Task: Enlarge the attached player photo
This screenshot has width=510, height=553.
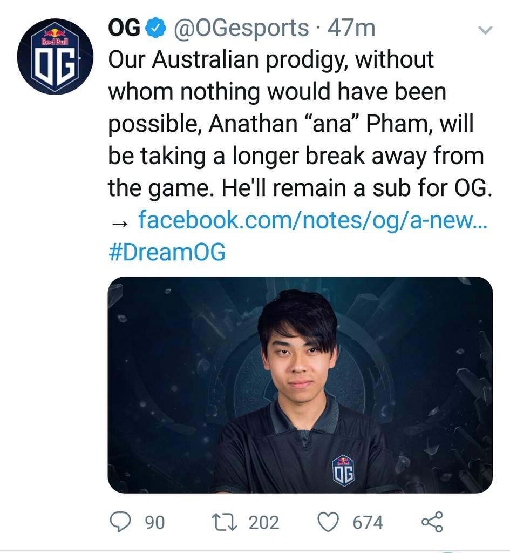Action: click(x=300, y=385)
